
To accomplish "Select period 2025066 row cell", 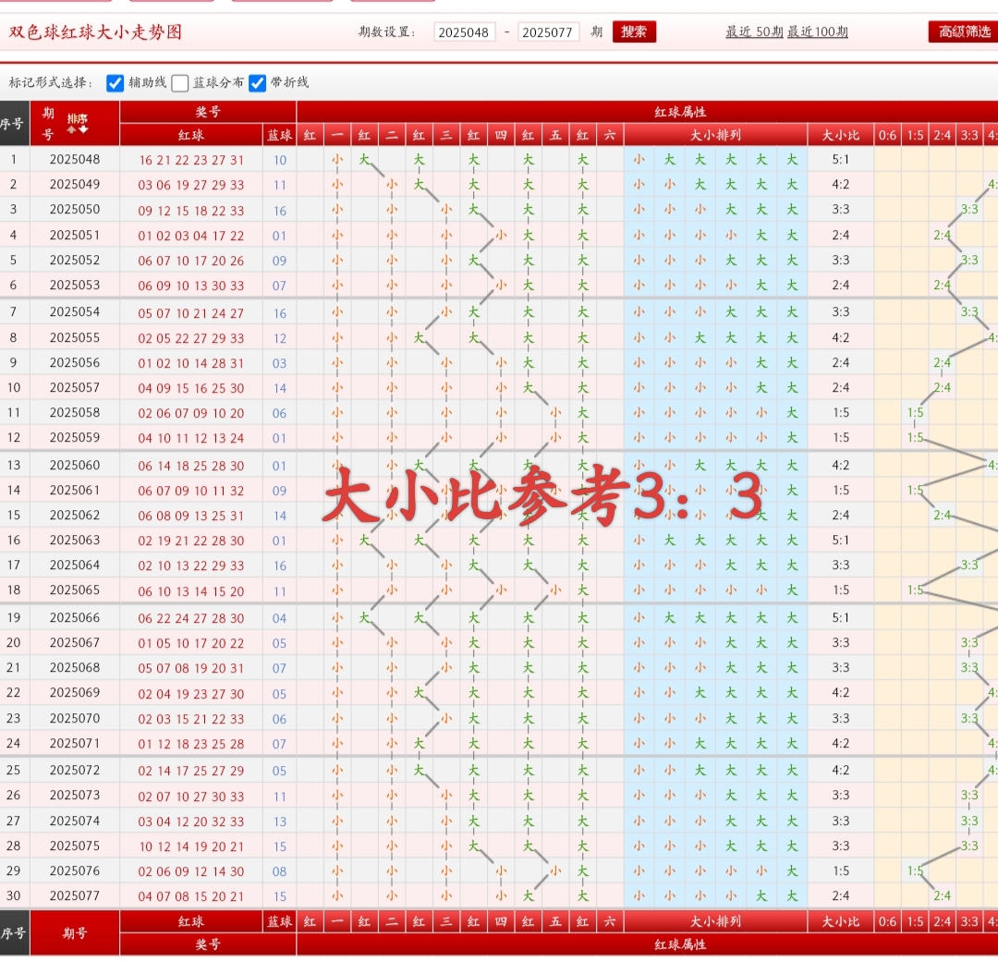I will 75,618.
